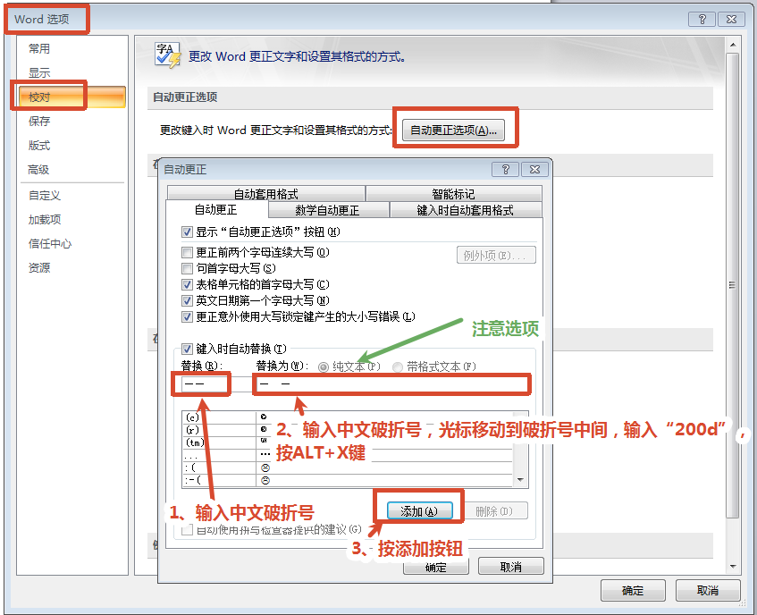
Task: Switch to the 数学自动更正 tab
Action: tap(327, 210)
